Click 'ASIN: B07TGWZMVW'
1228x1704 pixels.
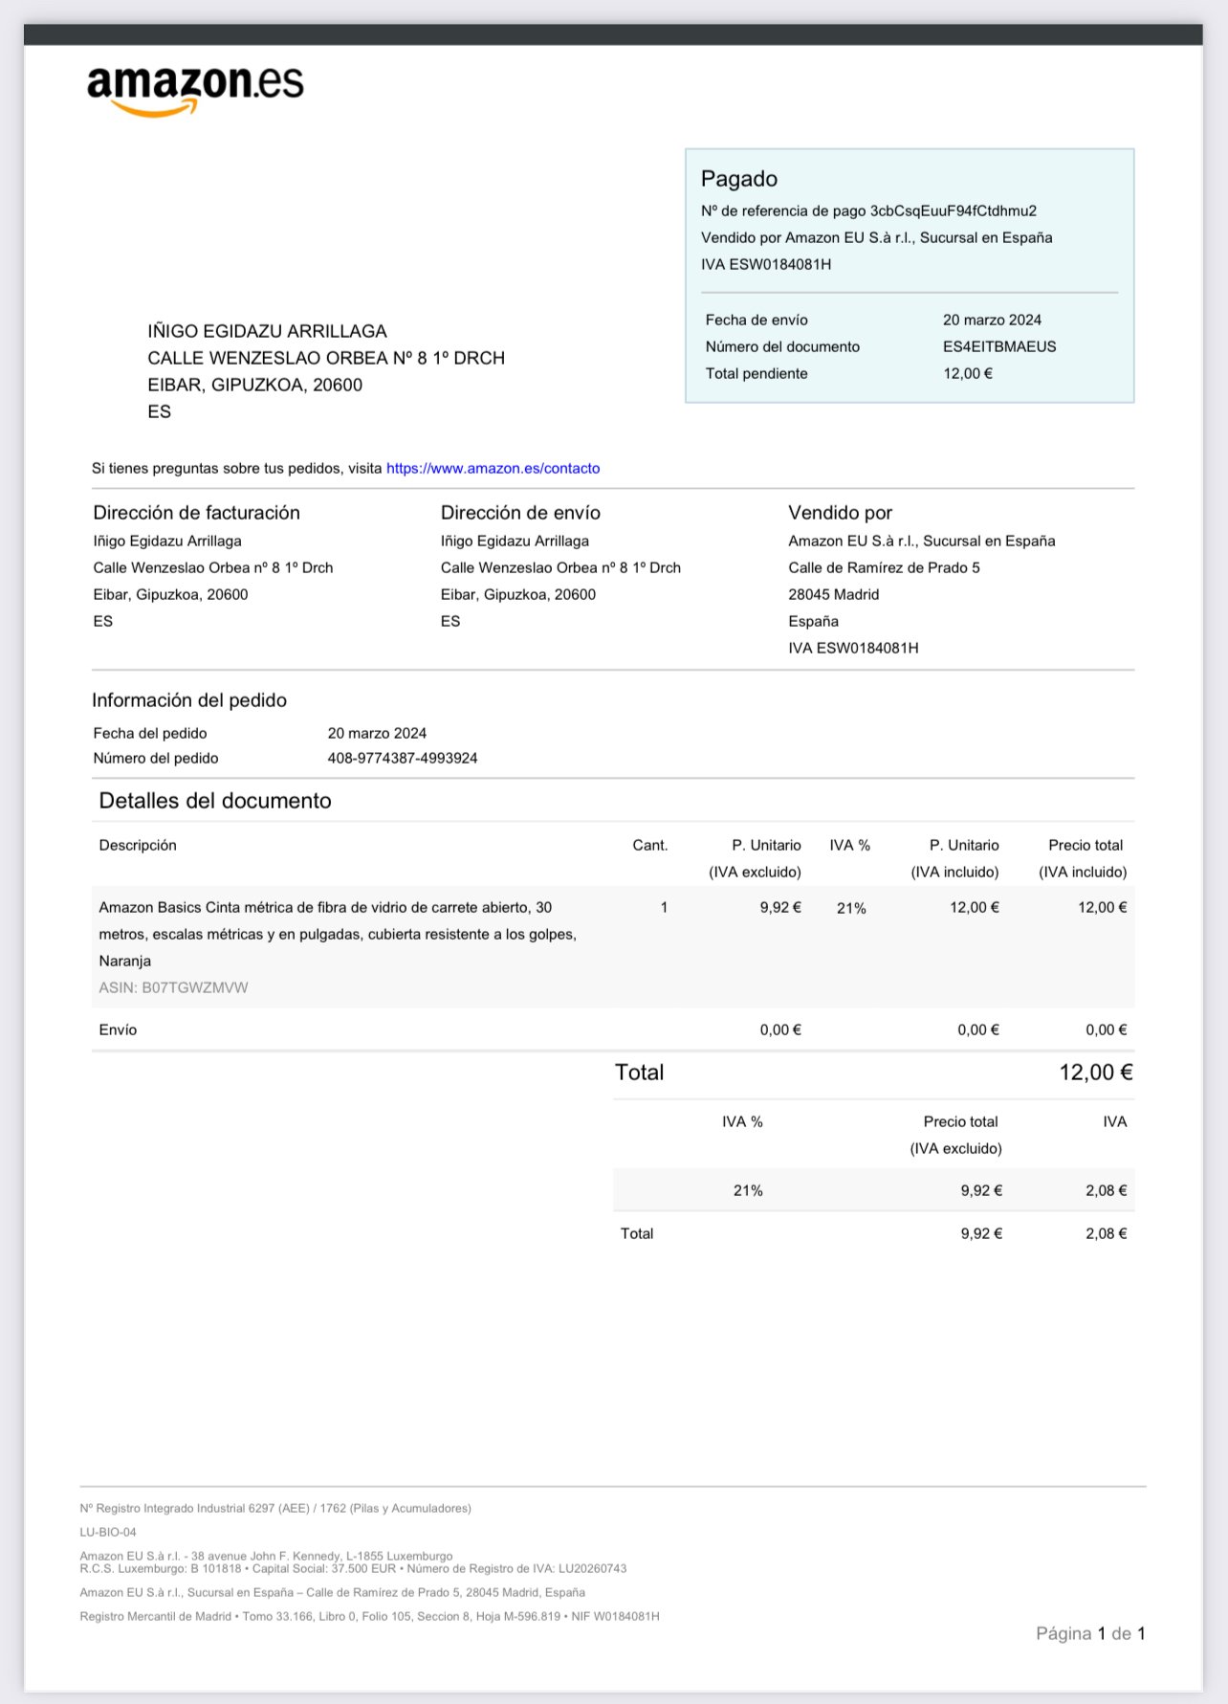click(x=173, y=987)
